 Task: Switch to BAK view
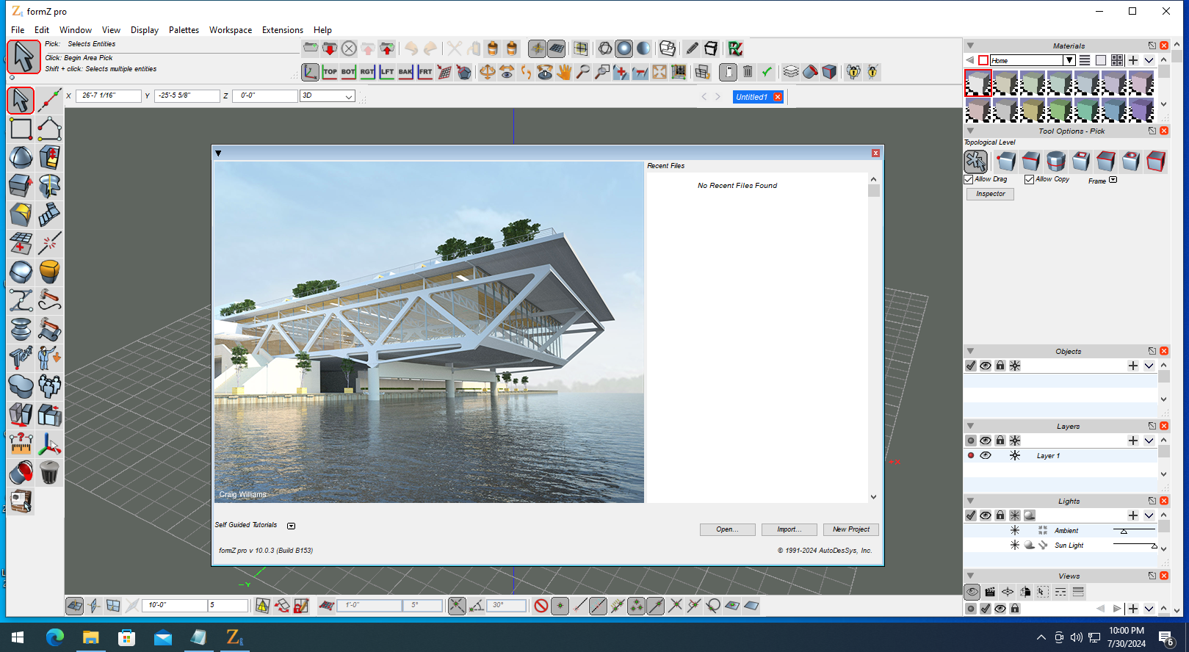[x=405, y=72]
